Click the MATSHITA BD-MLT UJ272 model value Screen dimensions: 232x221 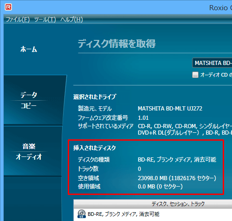(170, 109)
